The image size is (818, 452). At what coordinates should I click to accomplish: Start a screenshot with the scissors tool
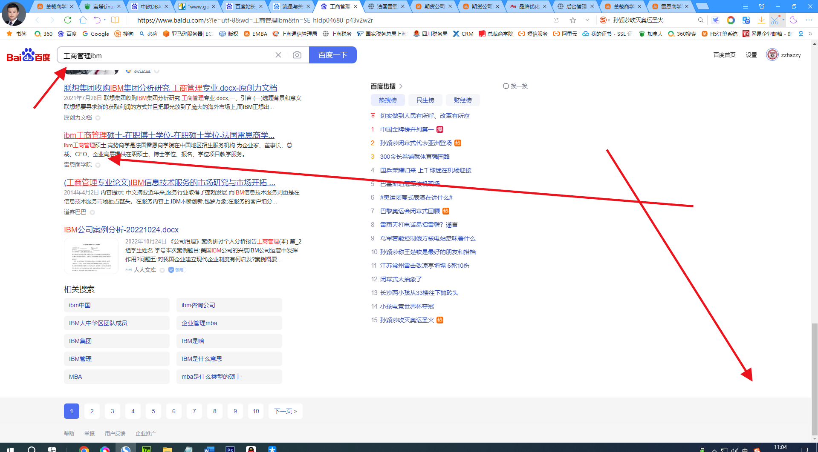(x=775, y=20)
